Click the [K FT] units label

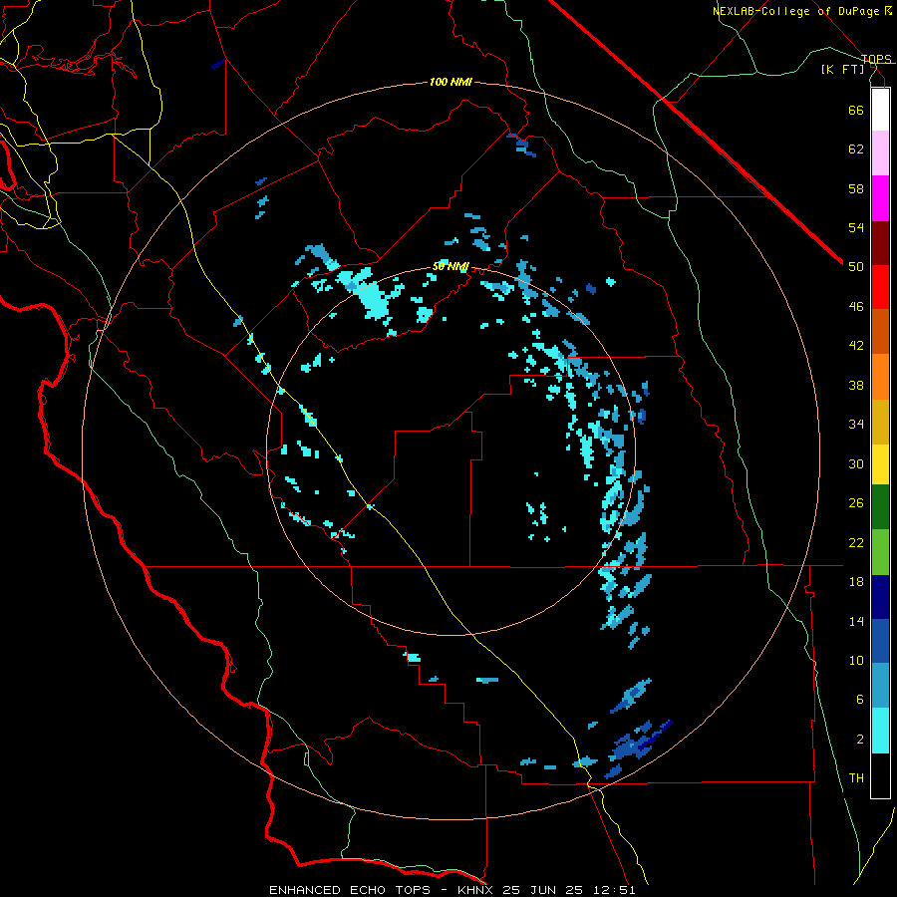click(842, 69)
